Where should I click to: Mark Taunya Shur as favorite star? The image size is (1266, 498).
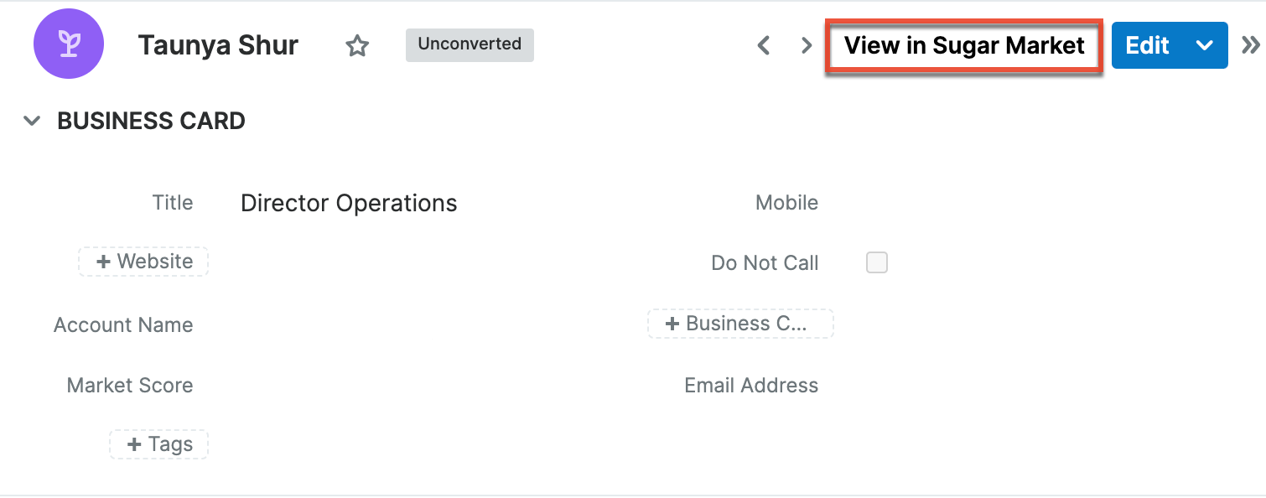(358, 45)
